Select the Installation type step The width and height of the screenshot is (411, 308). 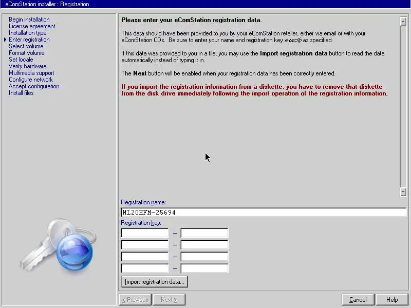point(28,33)
